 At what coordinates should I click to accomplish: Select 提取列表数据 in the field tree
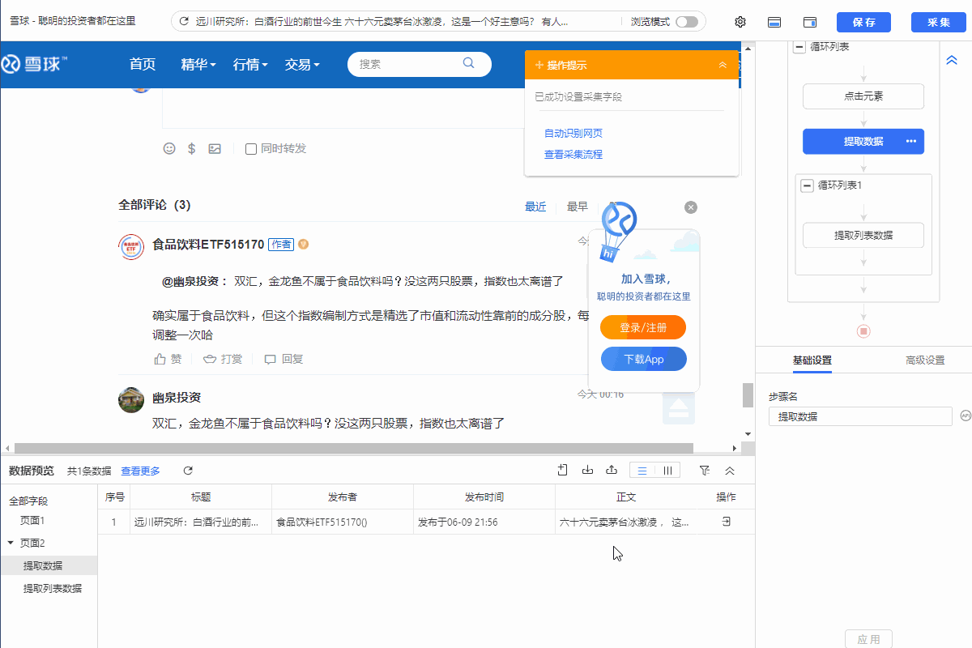tap(53, 588)
